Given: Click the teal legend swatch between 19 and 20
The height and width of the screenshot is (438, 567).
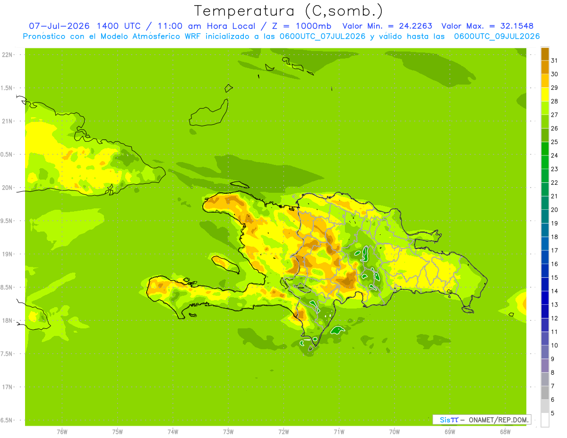Looking at the screenshot, I should click(545, 216).
